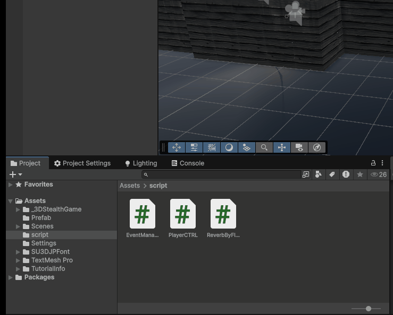Toggle the Tools move-arrows overlay button

177,147
